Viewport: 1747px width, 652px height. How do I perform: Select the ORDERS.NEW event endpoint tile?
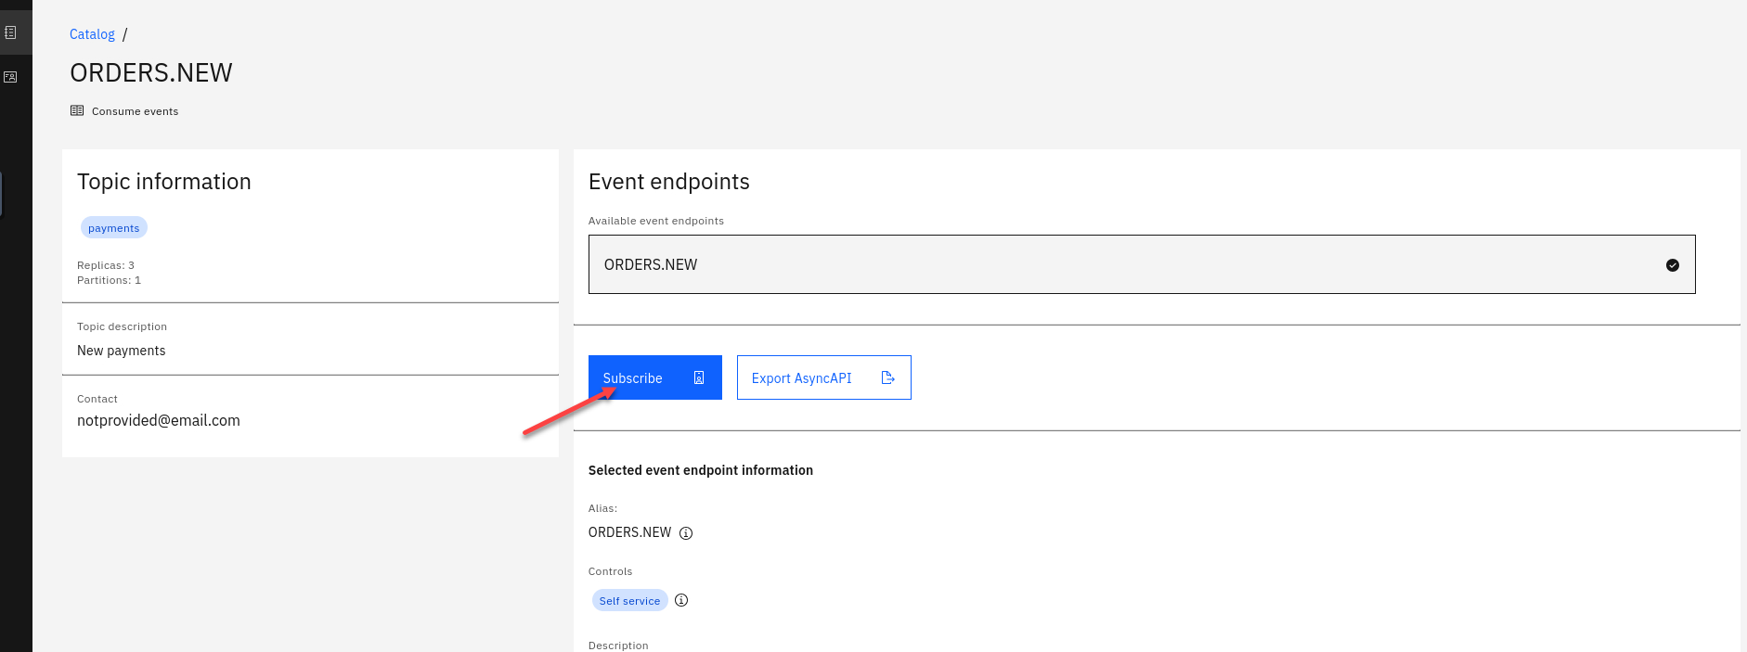point(1141,264)
